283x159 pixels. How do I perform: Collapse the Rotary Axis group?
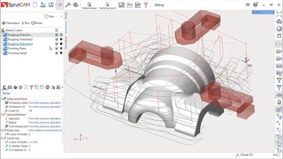2,130
